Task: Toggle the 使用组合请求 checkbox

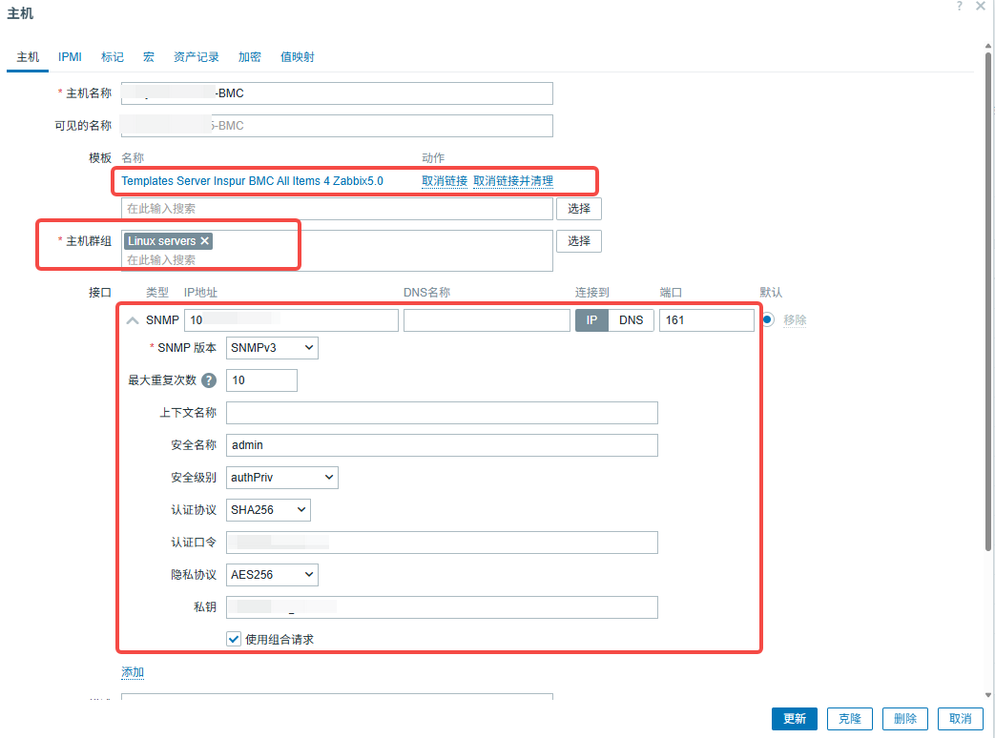Action: pyautogui.click(x=234, y=639)
